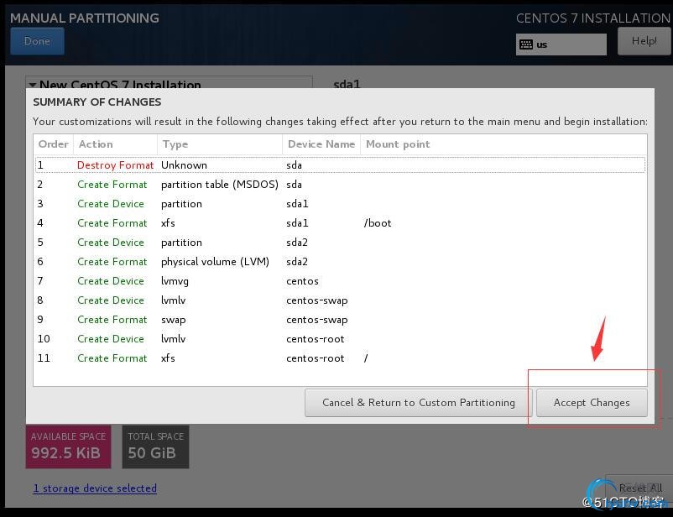Select the Destroy Format row for sda
Viewport: 673px width, 517px height.
(340, 164)
